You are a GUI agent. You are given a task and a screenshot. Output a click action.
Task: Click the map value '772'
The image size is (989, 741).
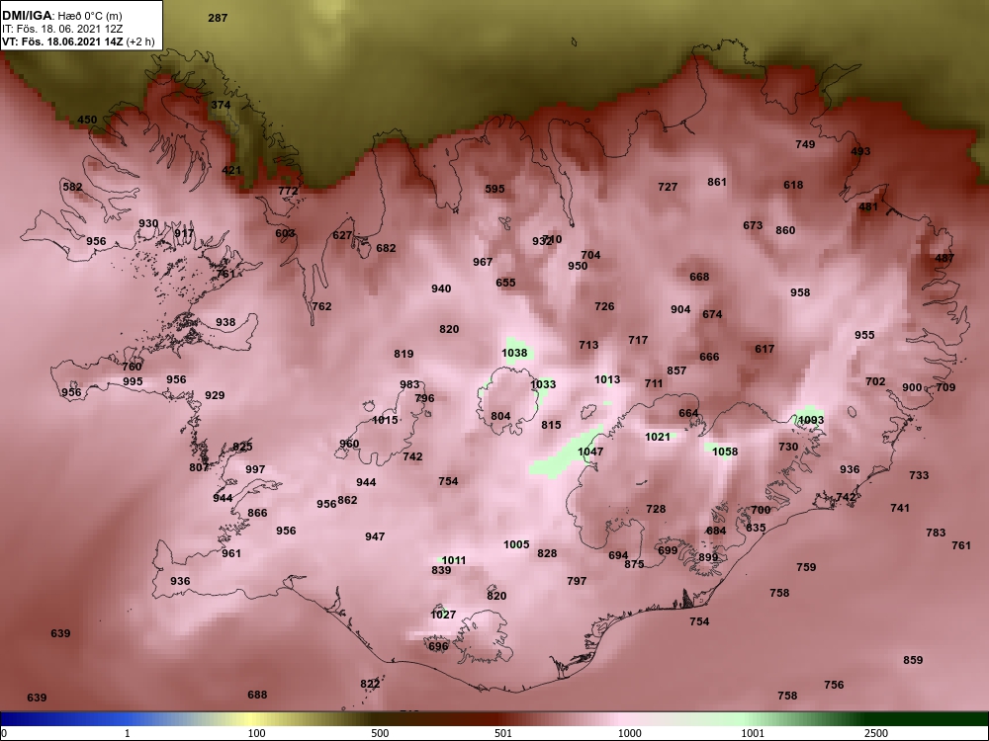coord(288,191)
